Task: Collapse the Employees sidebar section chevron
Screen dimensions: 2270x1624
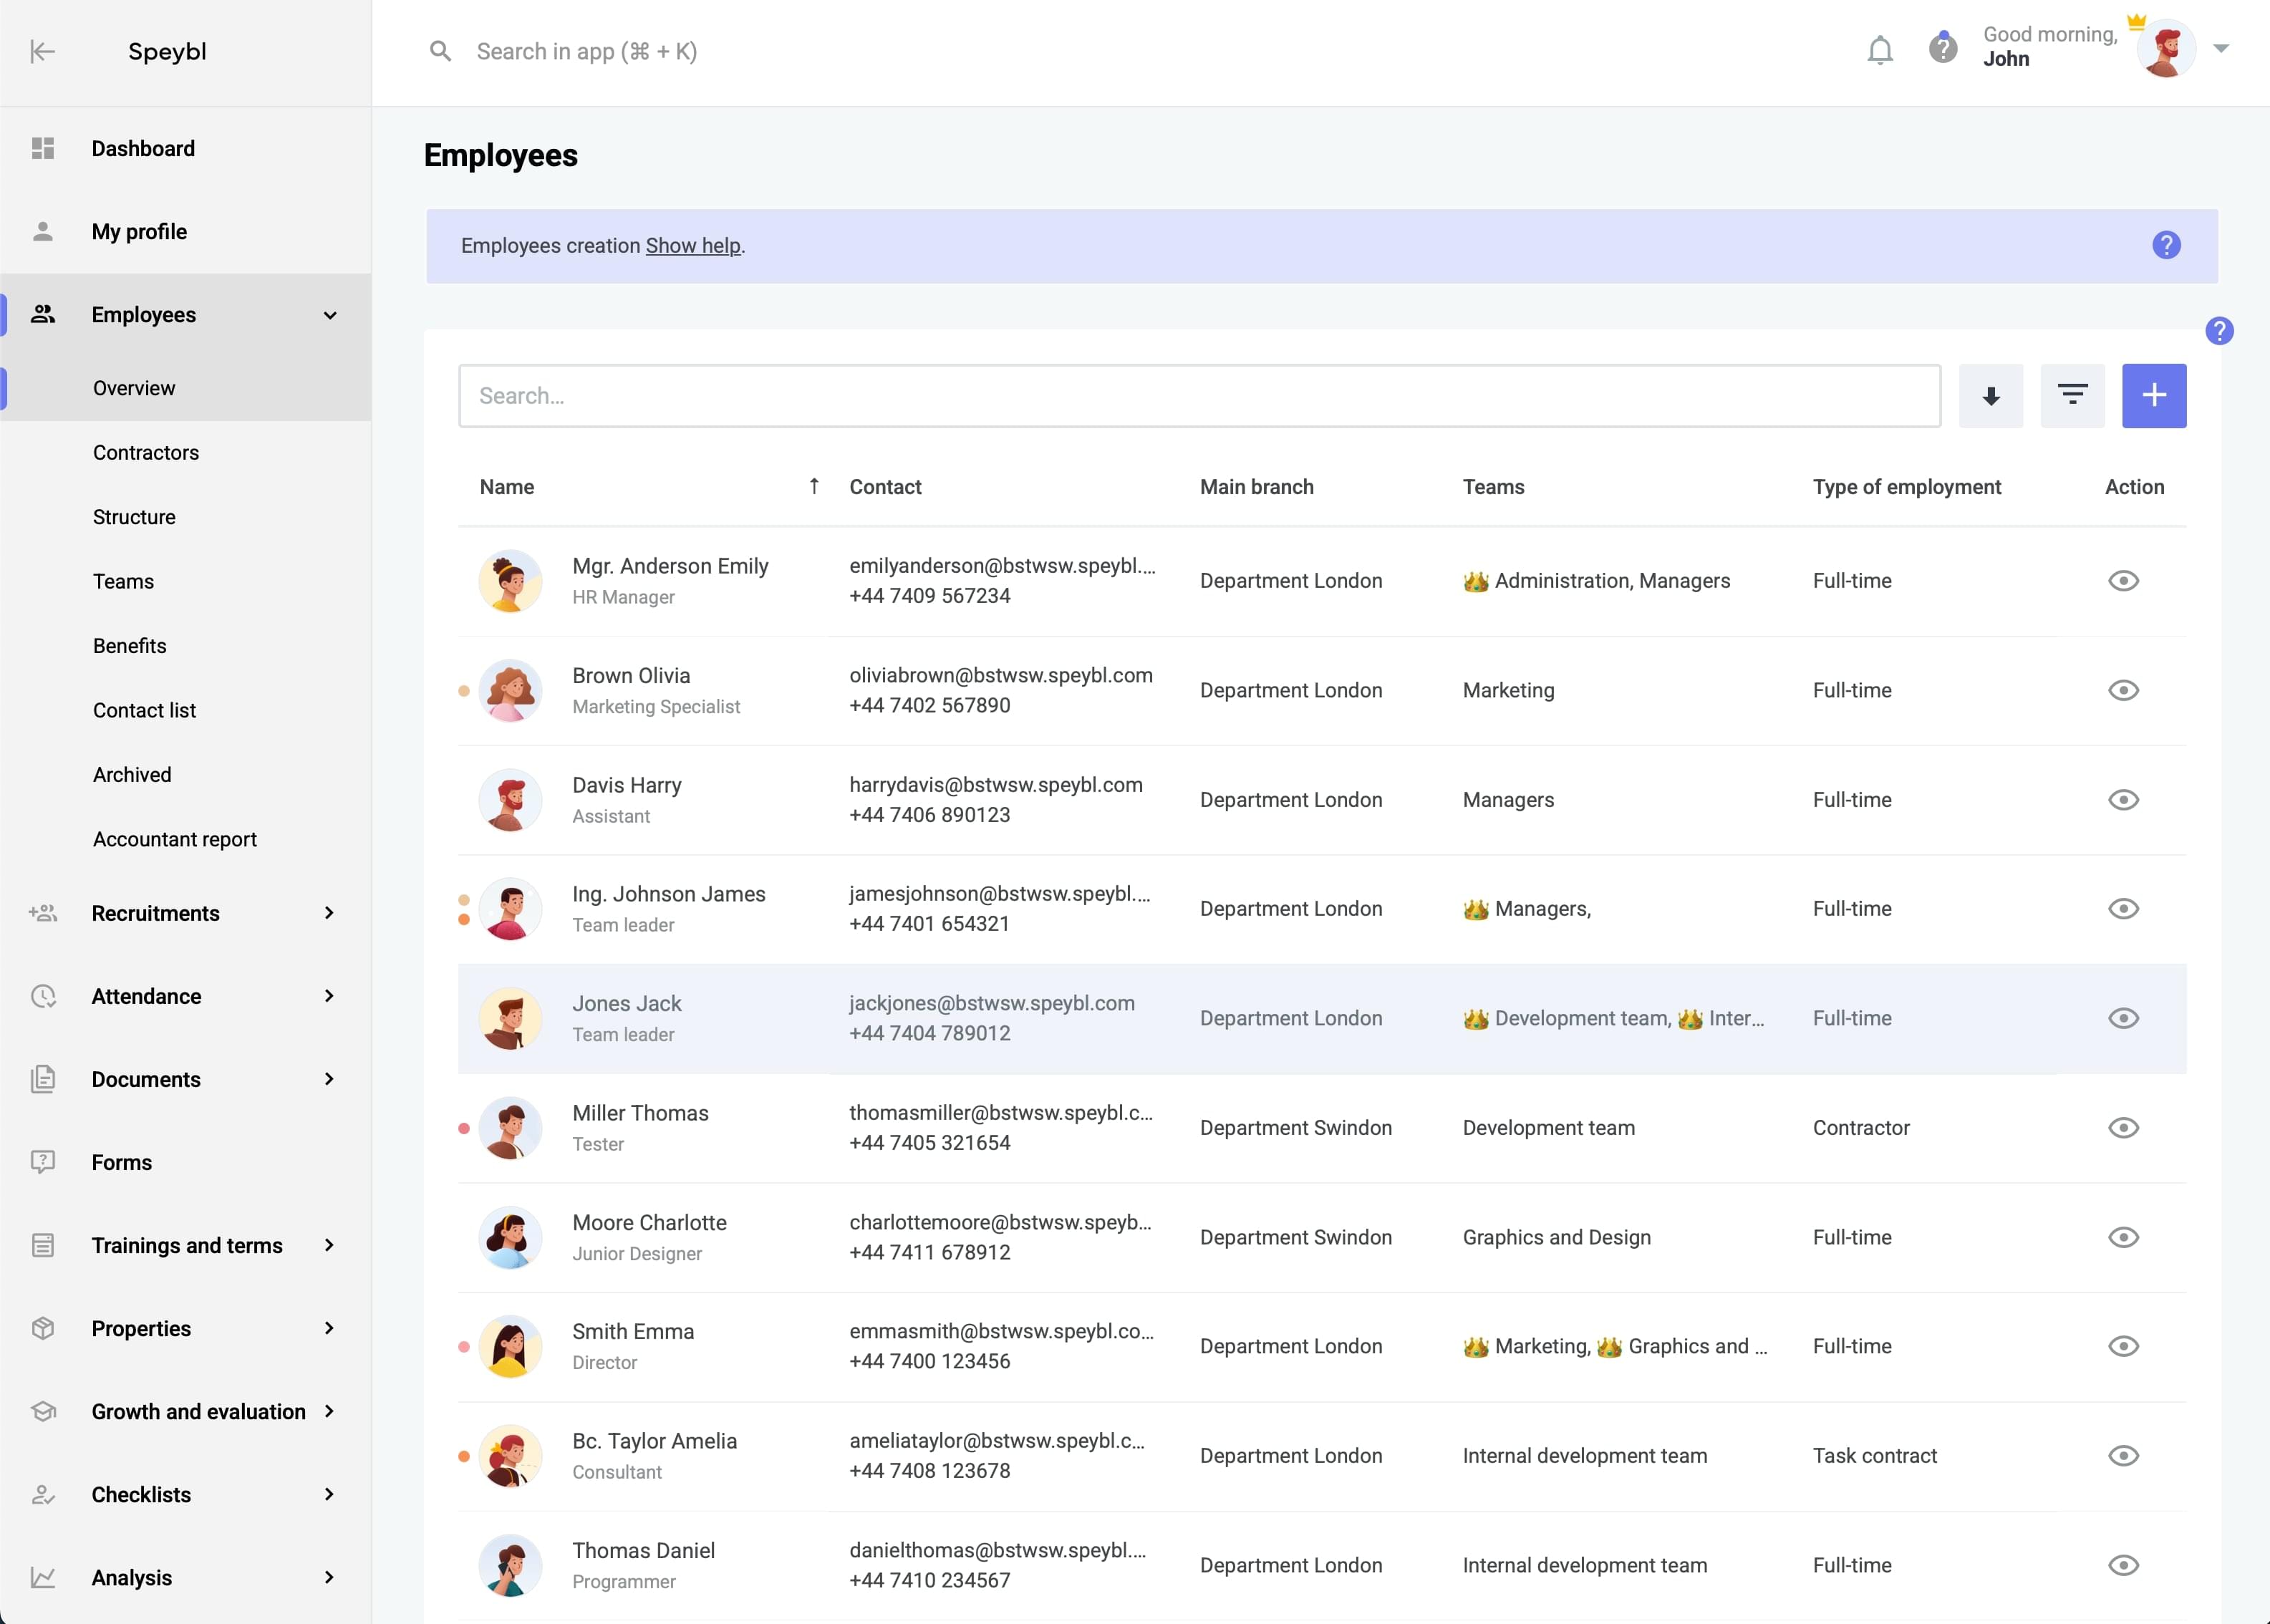Action: pos(330,315)
